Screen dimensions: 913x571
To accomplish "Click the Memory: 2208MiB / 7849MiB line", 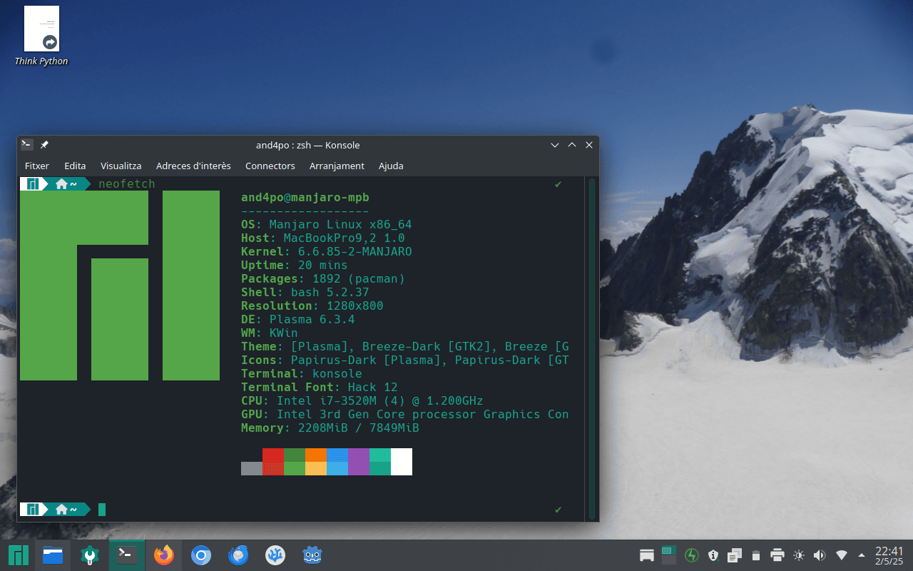I will point(330,428).
